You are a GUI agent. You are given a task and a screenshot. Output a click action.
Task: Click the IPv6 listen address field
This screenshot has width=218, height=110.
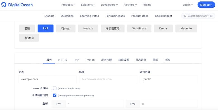(x=169, y=104)
